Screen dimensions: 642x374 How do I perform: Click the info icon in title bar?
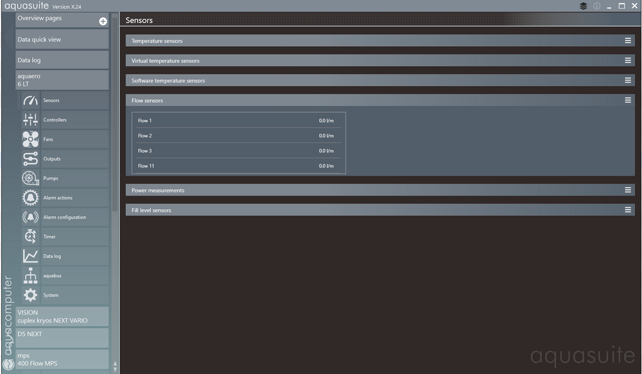596,6
